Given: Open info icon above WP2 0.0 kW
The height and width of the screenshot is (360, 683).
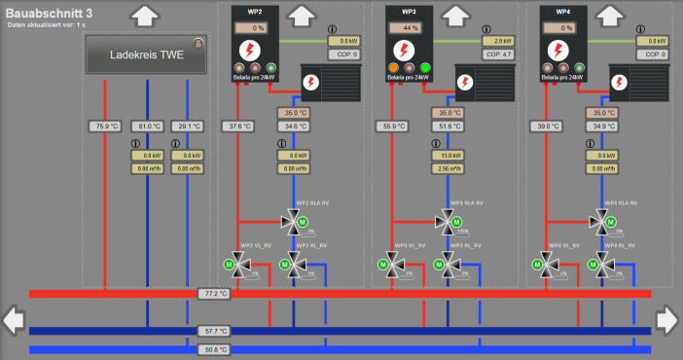Looking at the screenshot, I should click(x=332, y=29).
